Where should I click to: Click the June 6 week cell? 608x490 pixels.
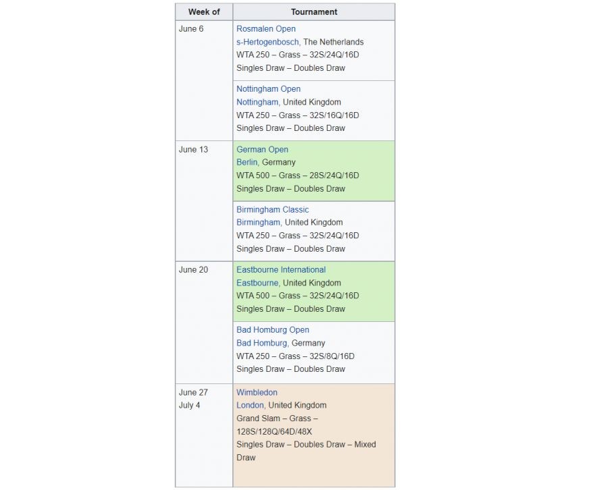tap(191, 29)
